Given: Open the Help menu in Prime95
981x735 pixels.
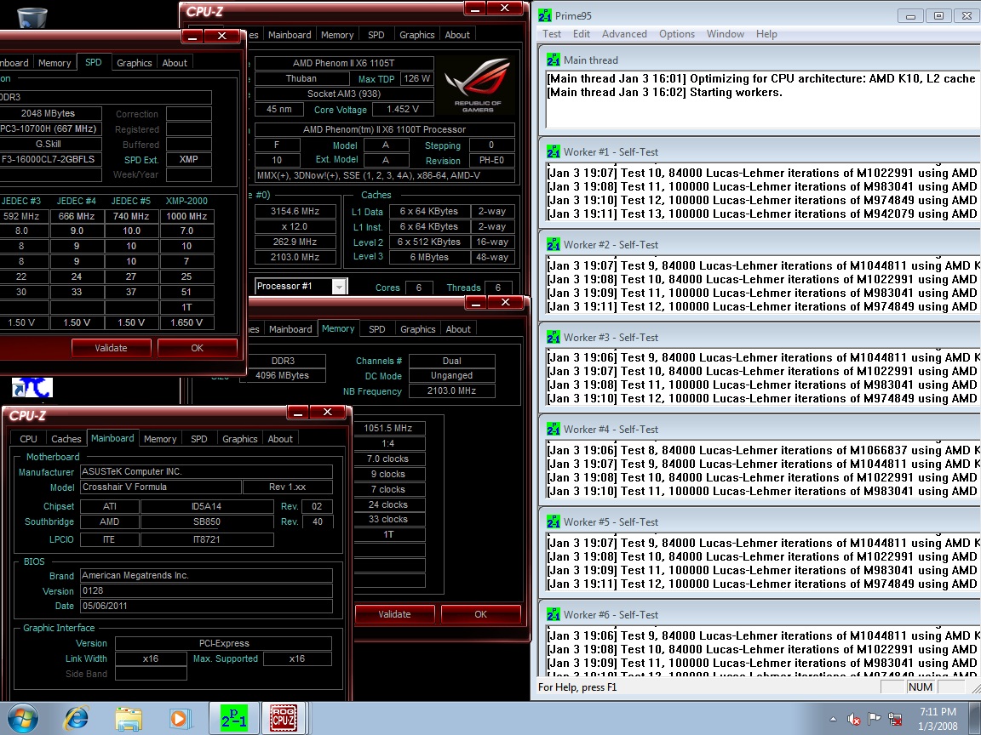Looking at the screenshot, I should click(x=766, y=34).
